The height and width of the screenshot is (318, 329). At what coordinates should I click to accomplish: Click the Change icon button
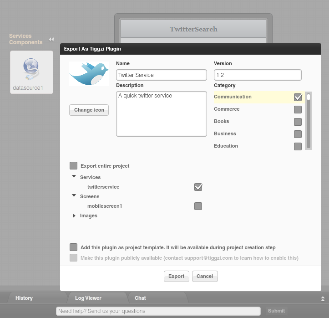[89, 110]
